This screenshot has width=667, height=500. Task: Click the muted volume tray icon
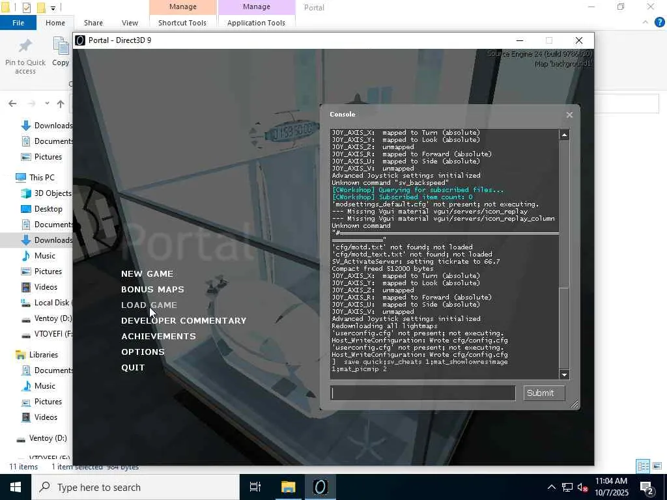pyautogui.click(x=582, y=487)
